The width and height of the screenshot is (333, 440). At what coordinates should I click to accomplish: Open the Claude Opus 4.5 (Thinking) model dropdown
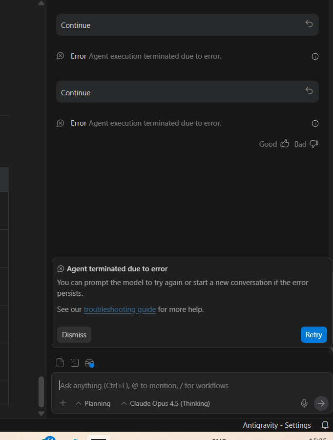point(166,403)
